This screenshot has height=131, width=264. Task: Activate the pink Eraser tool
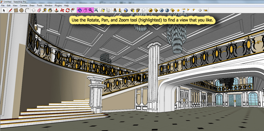39,10
